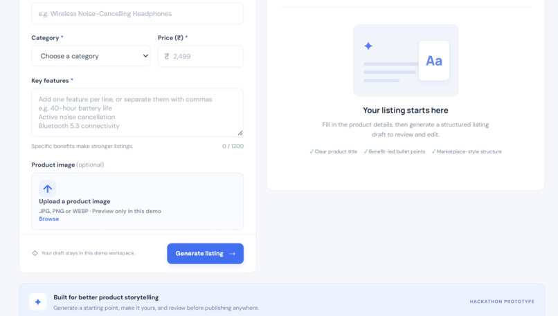The image size is (558, 316).
Task: Click the sparkle icon in storytelling banner
Action: tap(37, 301)
